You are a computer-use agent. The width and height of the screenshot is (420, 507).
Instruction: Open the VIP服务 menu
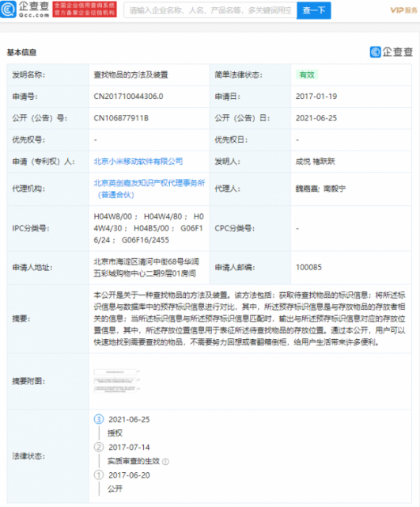403,10
